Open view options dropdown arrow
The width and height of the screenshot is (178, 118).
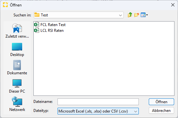coord(147,15)
